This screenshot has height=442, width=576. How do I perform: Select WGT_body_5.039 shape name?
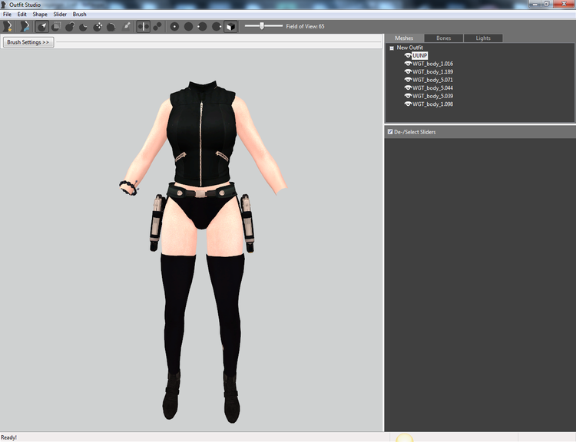[x=432, y=96]
